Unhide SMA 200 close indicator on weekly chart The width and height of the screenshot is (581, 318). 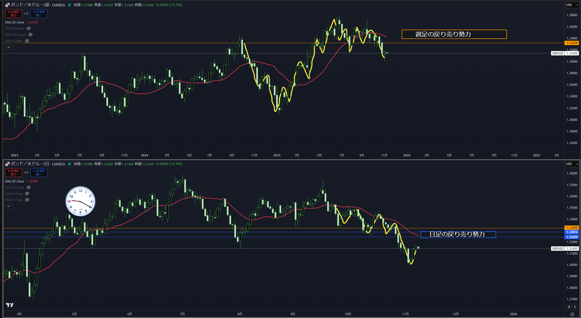click(30, 35)
